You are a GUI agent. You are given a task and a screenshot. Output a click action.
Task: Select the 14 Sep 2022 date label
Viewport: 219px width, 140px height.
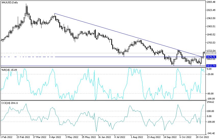[x=170, y=137]
